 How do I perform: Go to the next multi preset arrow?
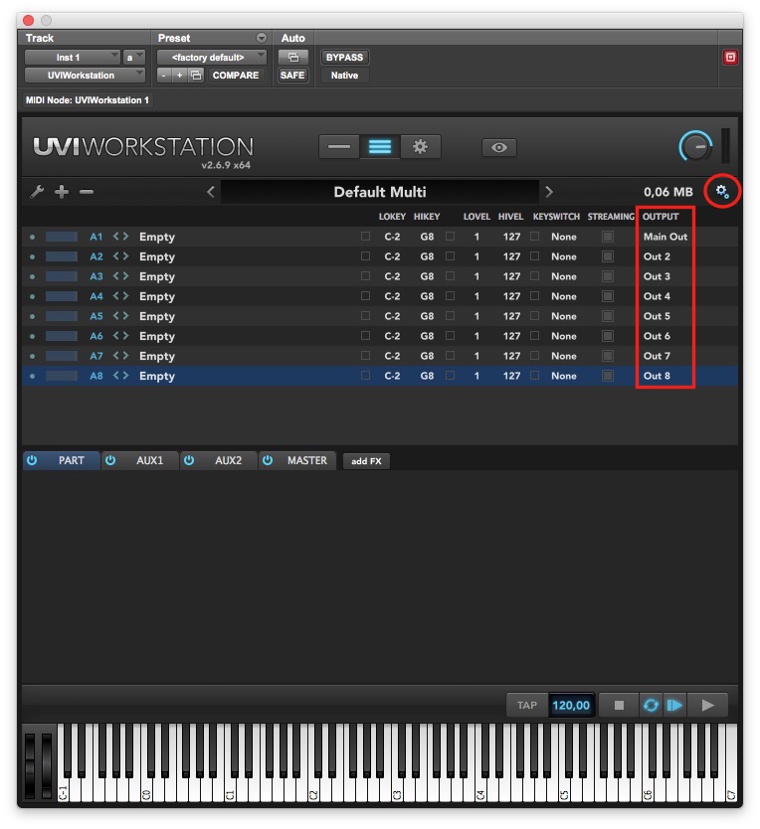coord(549,192)
